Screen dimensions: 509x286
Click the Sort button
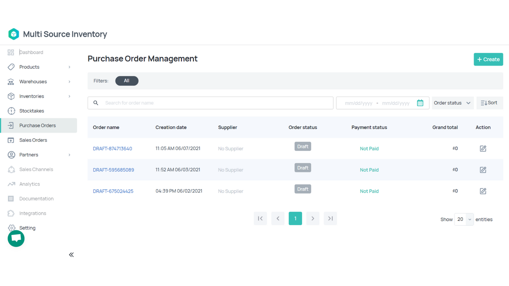click(x=489, y=103)
